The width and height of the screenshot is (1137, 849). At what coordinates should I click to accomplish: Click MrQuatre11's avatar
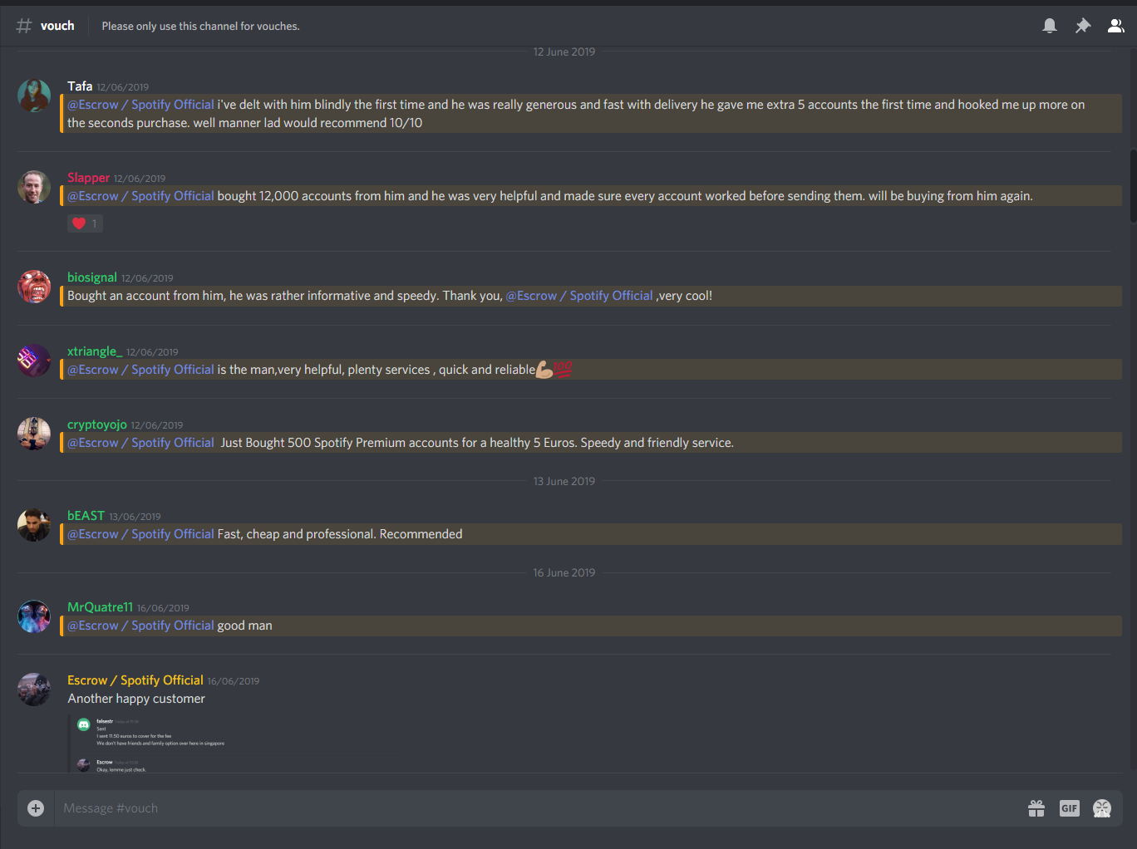pyautogui.click(x=34, y=616)
